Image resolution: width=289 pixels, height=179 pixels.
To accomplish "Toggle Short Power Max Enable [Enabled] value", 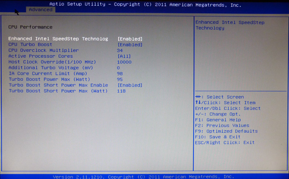I will (x=130, y=85).
